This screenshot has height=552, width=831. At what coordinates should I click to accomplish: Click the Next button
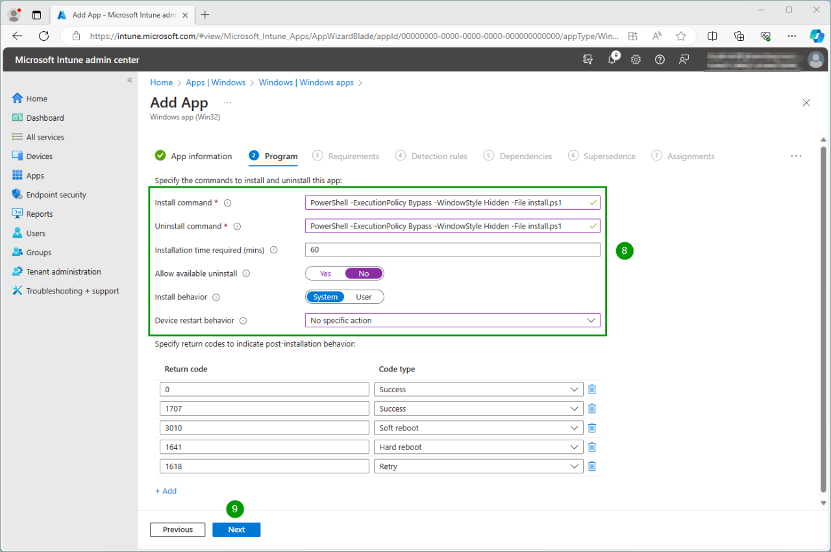coord(236,529)
